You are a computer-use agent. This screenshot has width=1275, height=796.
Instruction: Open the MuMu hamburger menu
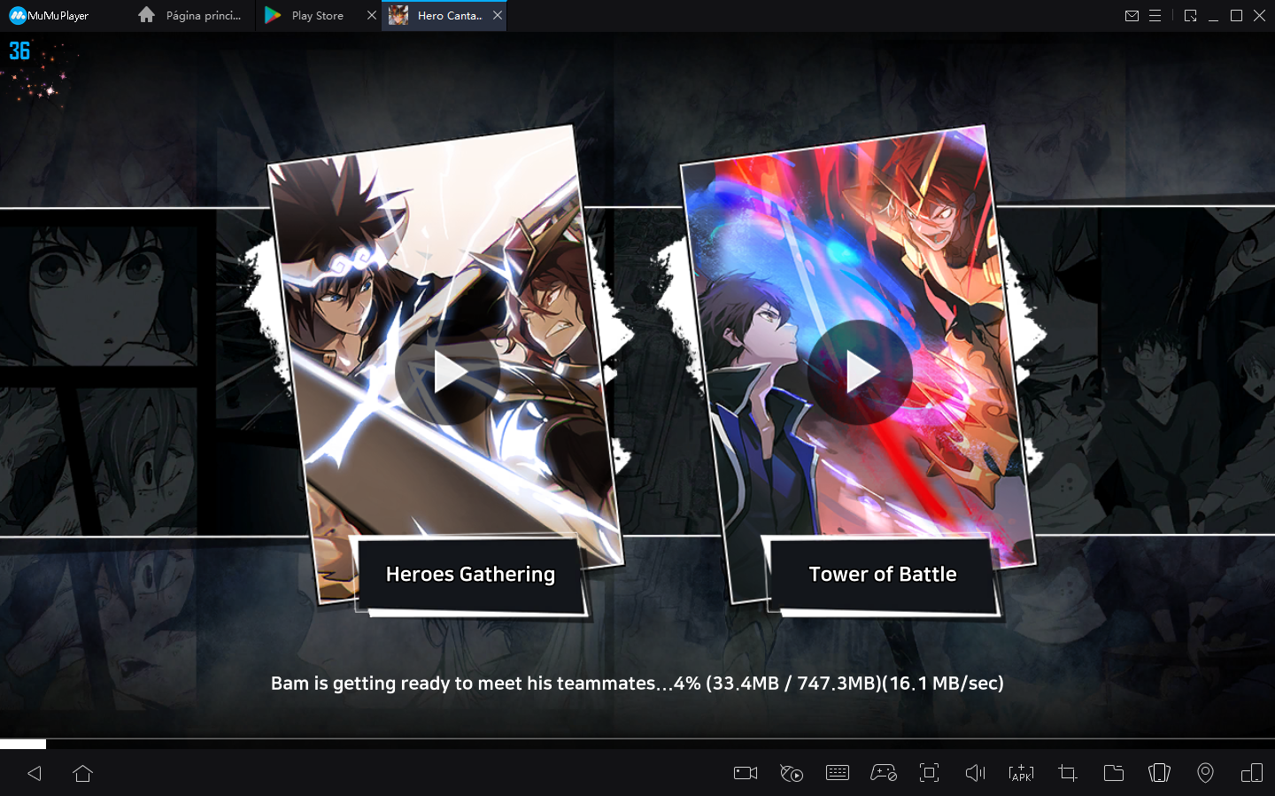[x=1155, y=15]
